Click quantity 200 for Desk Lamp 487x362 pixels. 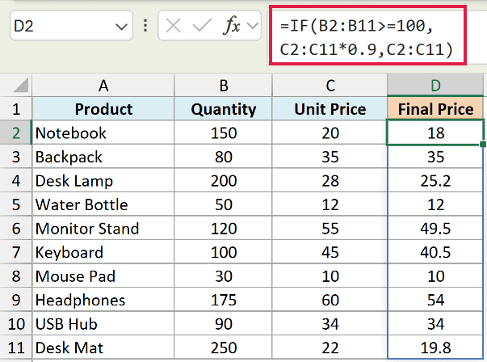pos(224,180)
